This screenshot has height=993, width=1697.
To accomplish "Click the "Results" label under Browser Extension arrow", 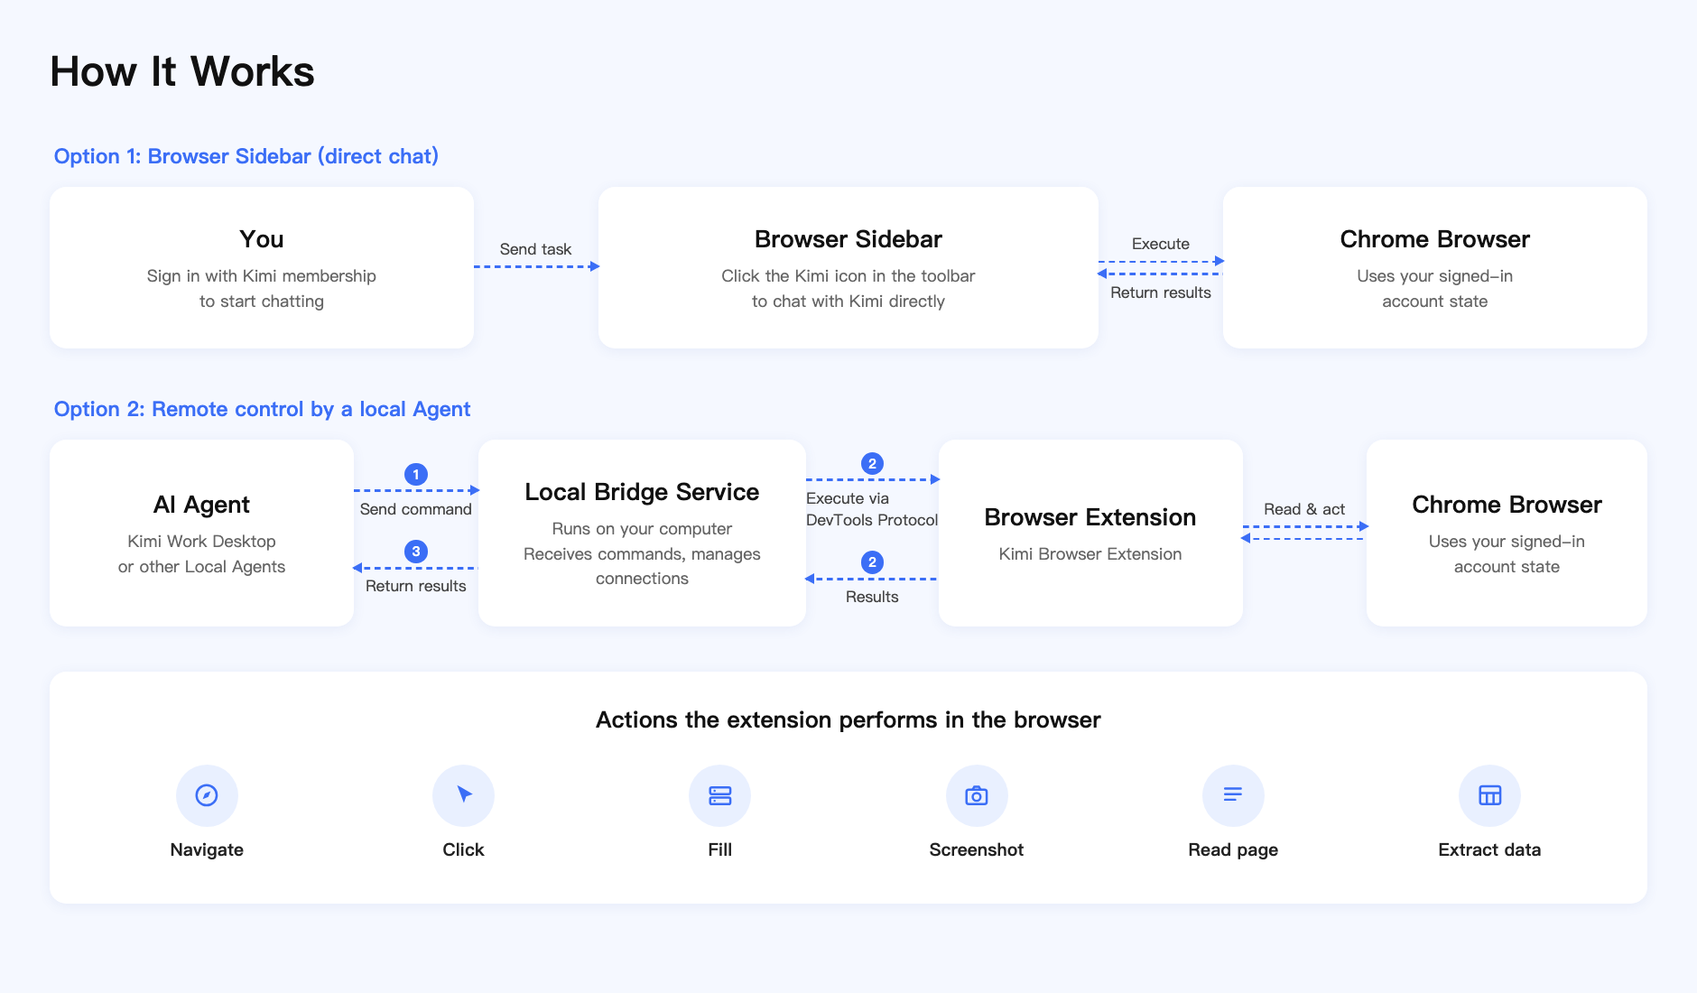I will pos(872,597).
